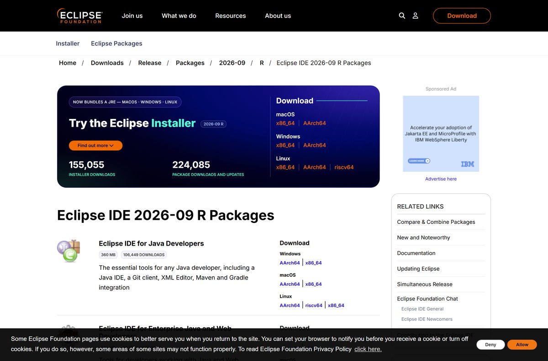Viewport: 548px width, 361px height.
Task: Allow cookies in the banner
Action: (522, 345)
